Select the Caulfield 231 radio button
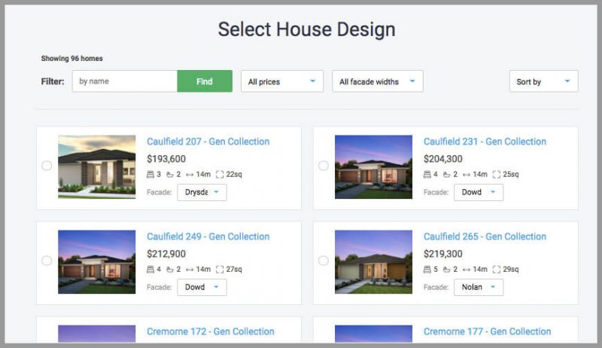The height and width of the screenshot is (348, 602). [324, 166]
